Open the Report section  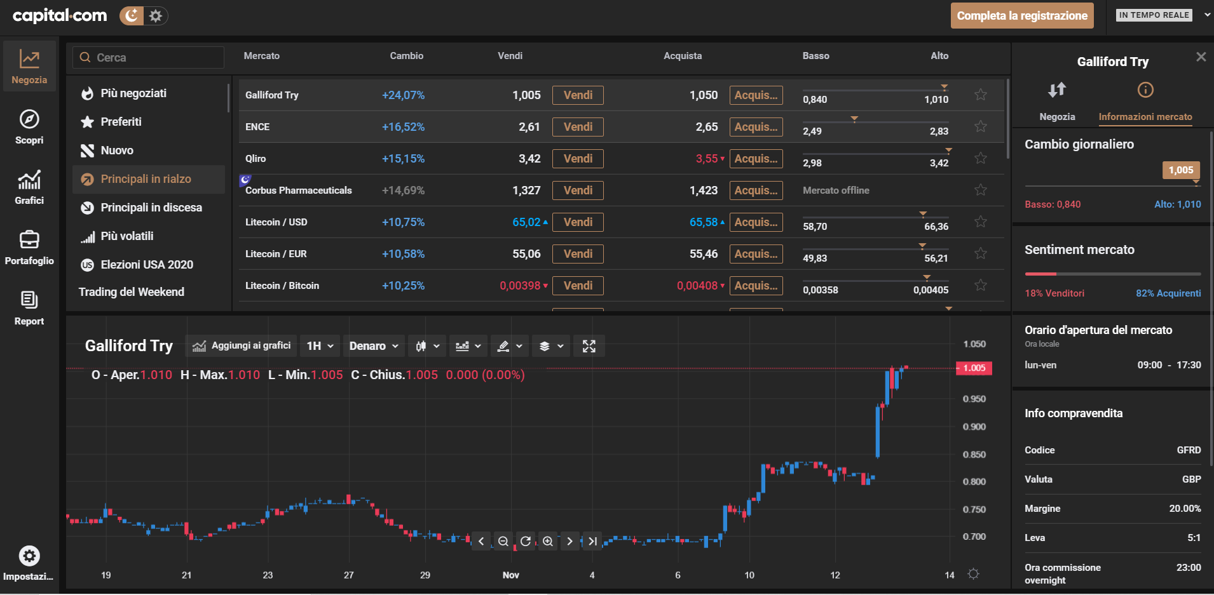pos(29,308)
